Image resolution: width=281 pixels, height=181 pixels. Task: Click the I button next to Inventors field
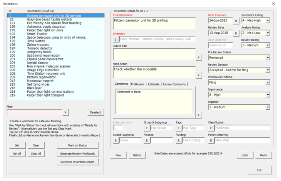pos(115,39)
